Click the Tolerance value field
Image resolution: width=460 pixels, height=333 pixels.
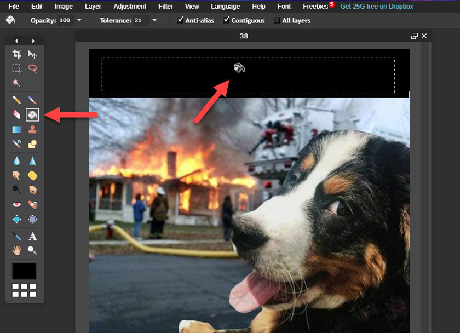point(141,20)
